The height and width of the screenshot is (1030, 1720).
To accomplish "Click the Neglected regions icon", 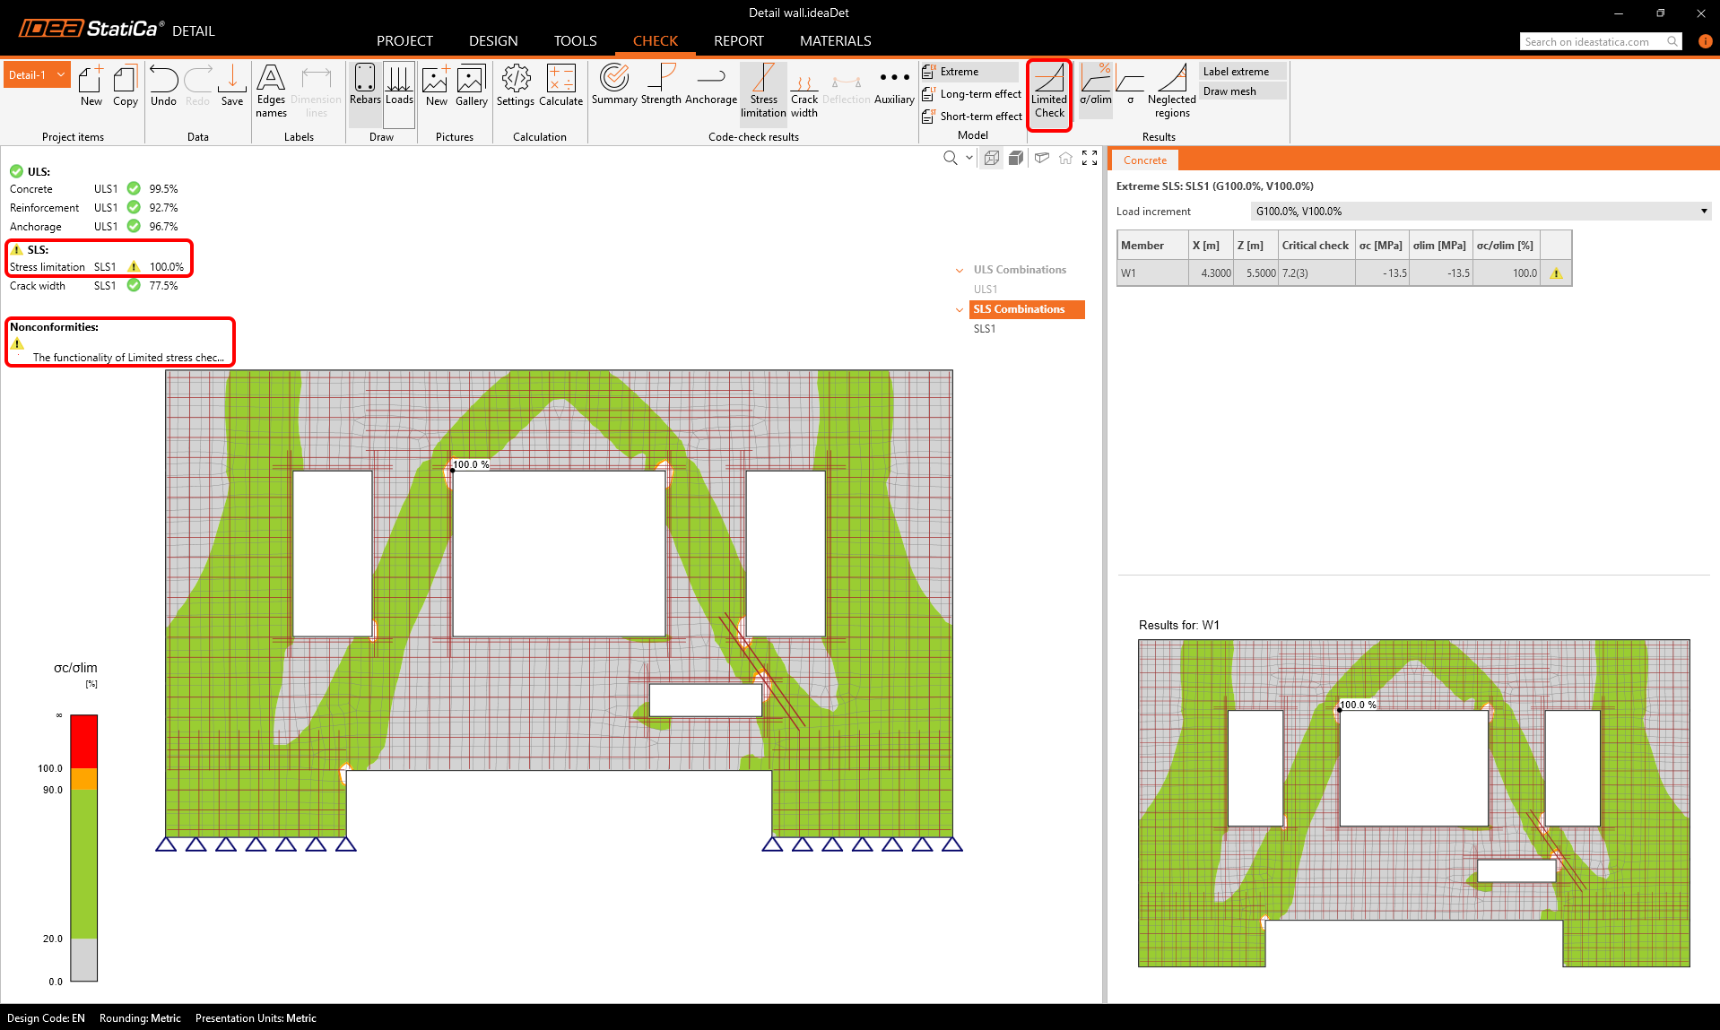I will 1171,90.
